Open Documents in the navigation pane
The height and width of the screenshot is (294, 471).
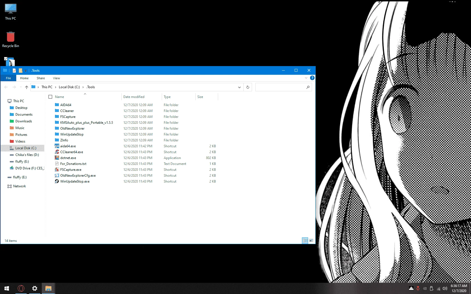pyautogui.click(x=24, y=115)
